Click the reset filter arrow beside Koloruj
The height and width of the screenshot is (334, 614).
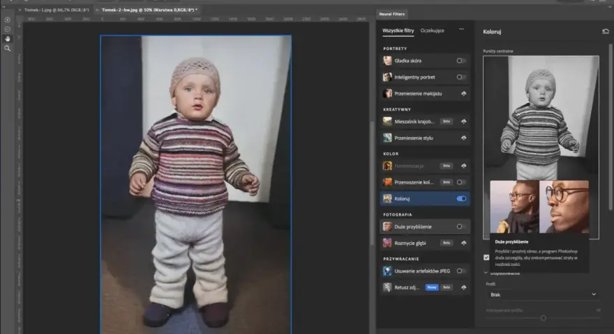click(x=606, y=31)
